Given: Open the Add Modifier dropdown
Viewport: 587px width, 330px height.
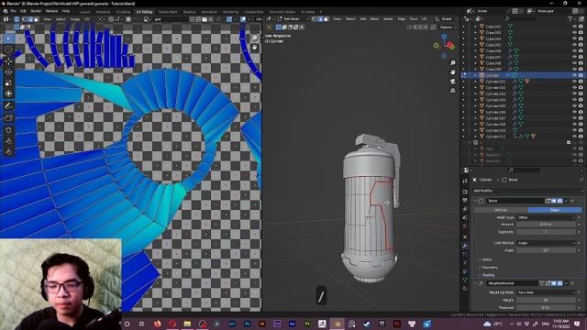Looking at the screenshot, I should click(x=527, y=191).
